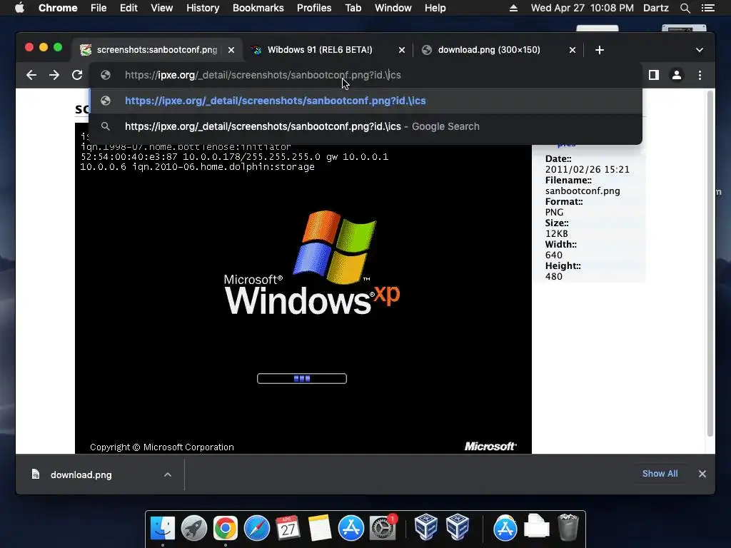Open a new tab with plus button
Image resolution: width=731 pixels, height=548 pixels.
pos(600,50)
